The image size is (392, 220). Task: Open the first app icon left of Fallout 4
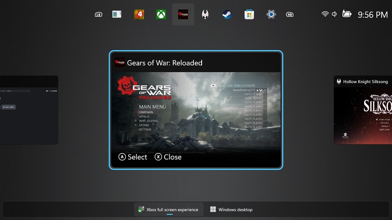click(x=117, y=14)
